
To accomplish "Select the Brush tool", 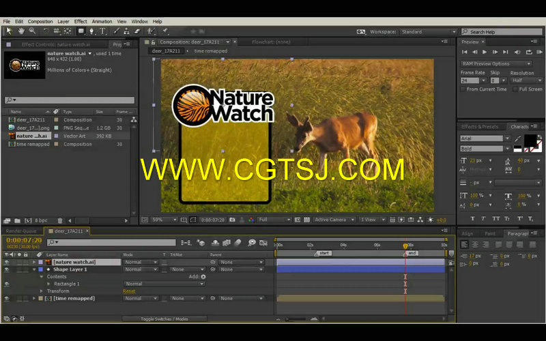I will (x=116, y=31).
